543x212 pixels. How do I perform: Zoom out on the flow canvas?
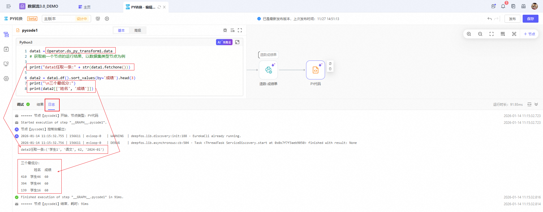click(x=480, y=34)
